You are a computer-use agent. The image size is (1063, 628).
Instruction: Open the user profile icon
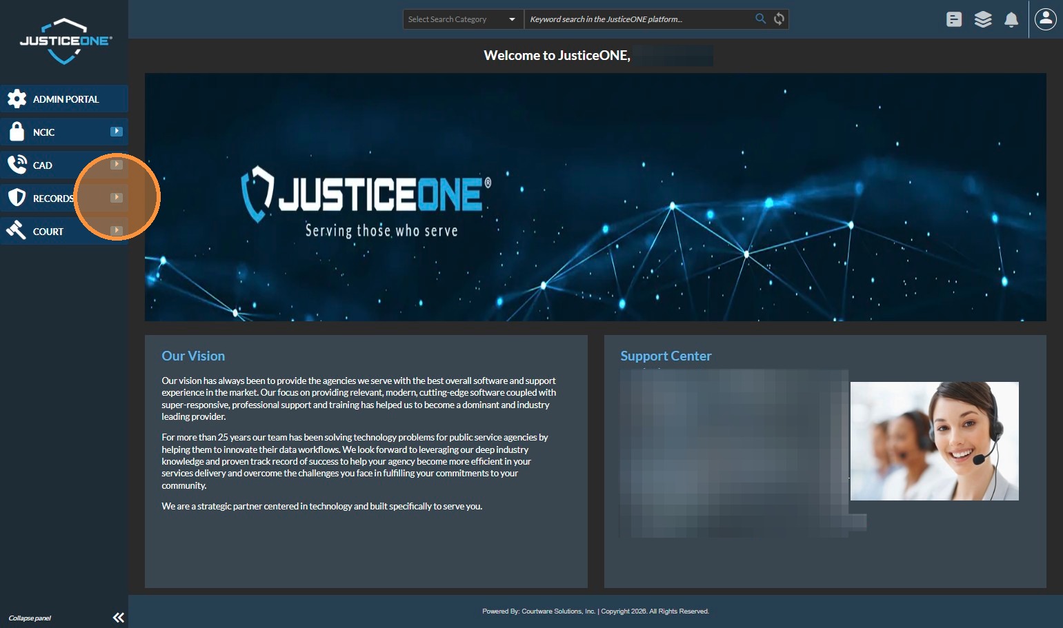click(x=1046, y=19)
